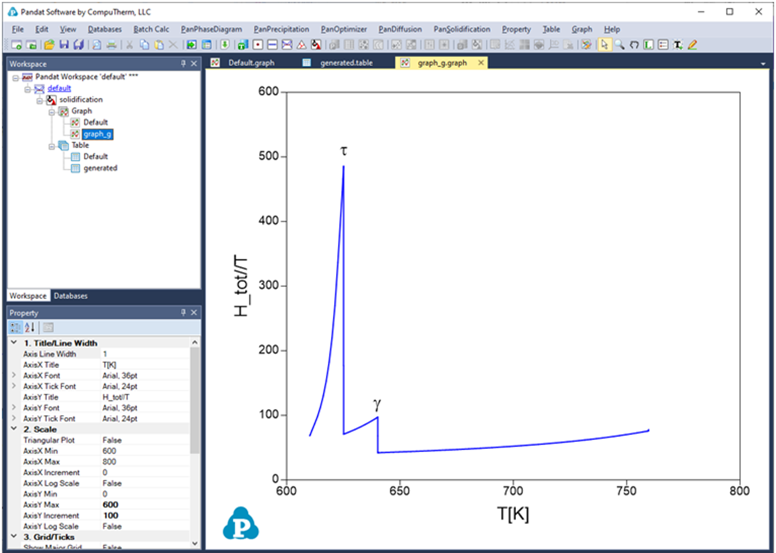Click the Print icon in toolbar
The height and width of the screenshot is (553, 776).
coord(111,45)
